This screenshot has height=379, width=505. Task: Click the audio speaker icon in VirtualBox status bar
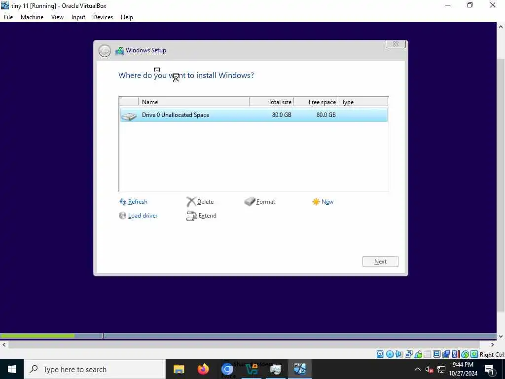pos(399,354)
